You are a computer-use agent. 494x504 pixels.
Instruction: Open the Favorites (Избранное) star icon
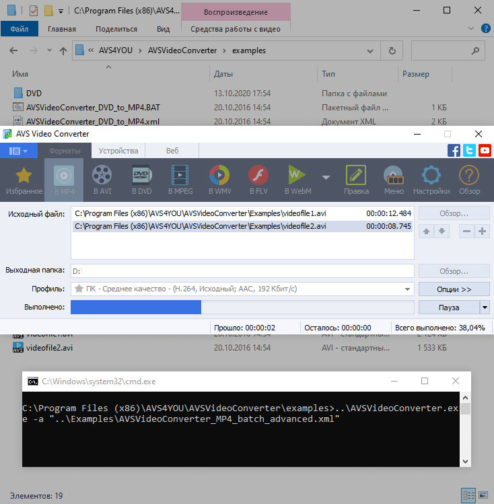tap(24, 180)
